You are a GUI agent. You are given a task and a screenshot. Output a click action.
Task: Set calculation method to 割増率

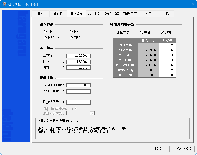coord(162,32)
